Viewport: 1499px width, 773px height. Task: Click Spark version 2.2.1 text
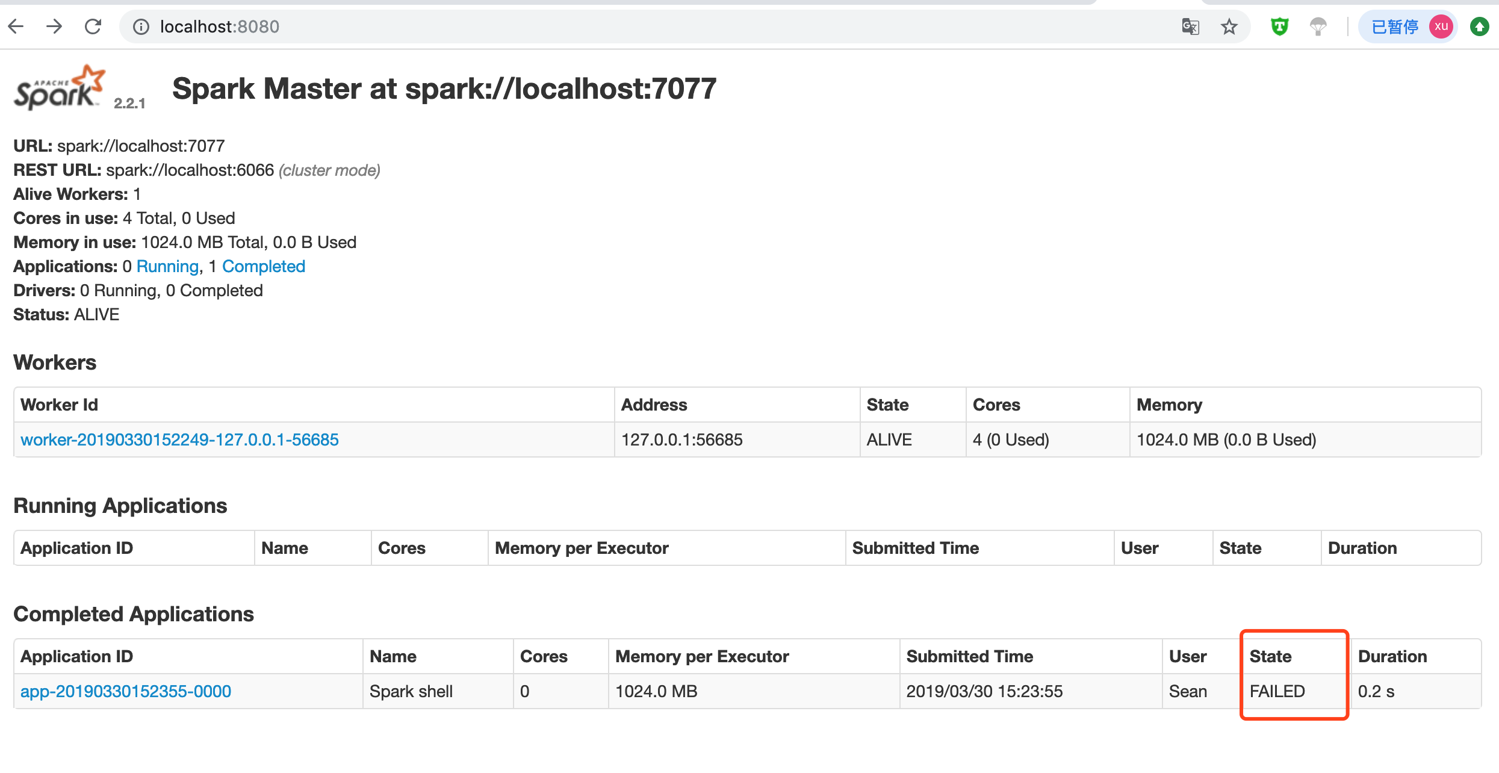[129, 103]
